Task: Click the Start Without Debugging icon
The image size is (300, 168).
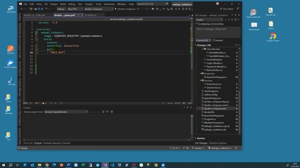Action: (139, 9)
